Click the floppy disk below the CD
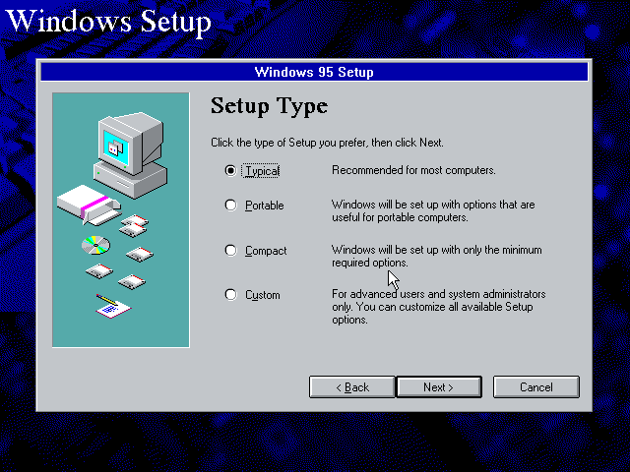Image resolution: width=630 pixels, height=472 pixels. (x=98, y=271)
